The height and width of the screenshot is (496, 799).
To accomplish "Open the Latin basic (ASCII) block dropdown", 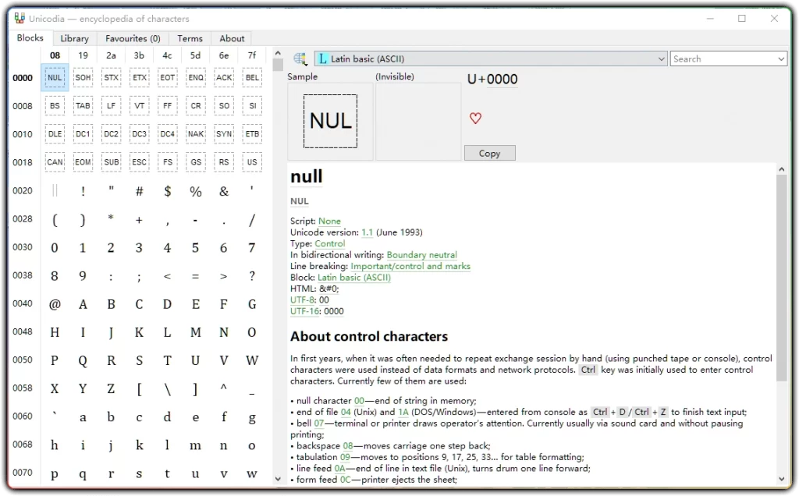I will [x=662, y=58].
